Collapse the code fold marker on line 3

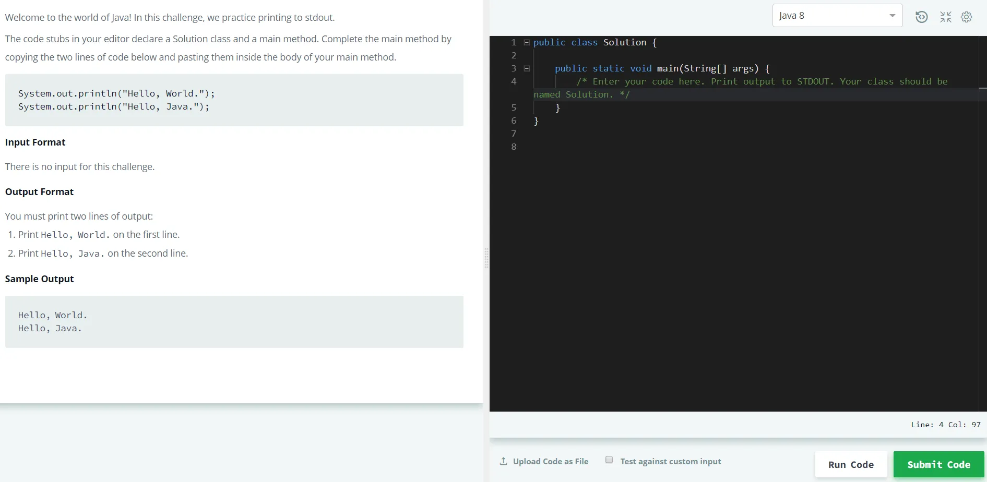[527, 68]
